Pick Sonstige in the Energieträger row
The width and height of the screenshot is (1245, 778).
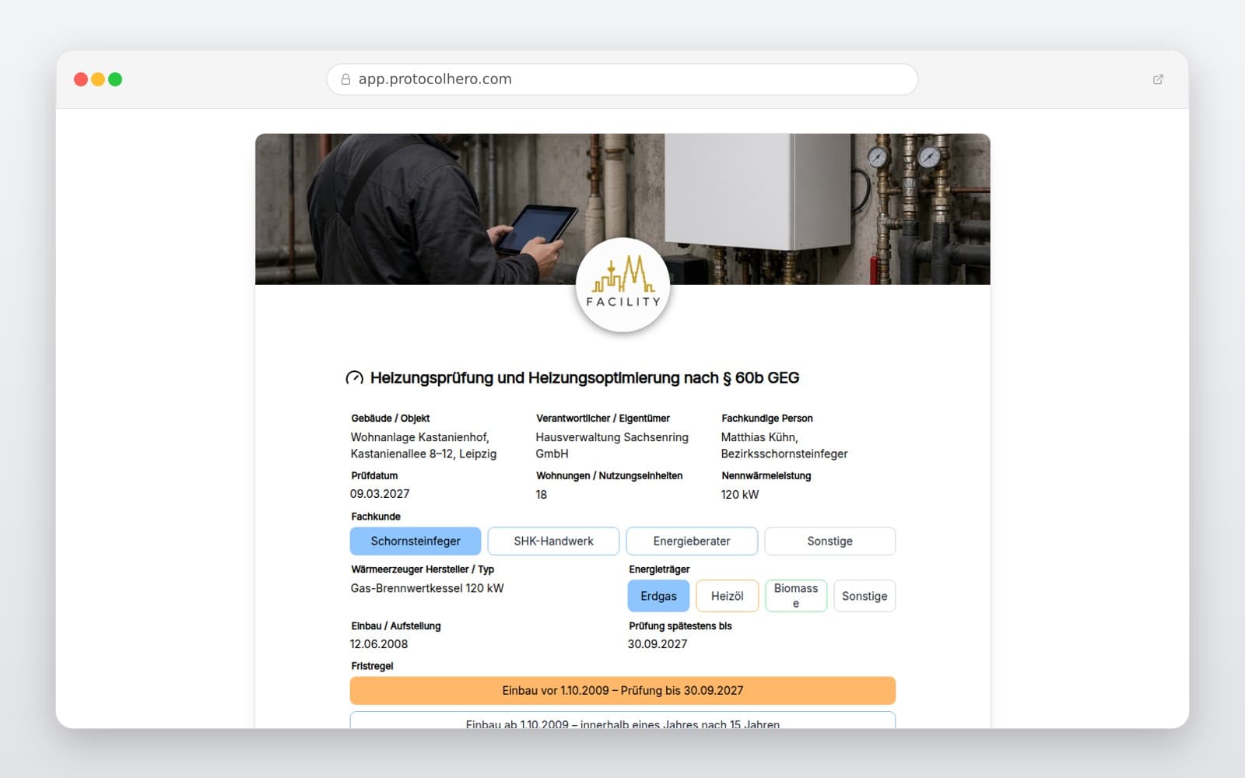[x=864, y=596]
